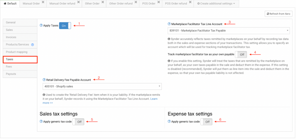
Task: Click Refresh from Xero button
Action: (x=278, y=14)
